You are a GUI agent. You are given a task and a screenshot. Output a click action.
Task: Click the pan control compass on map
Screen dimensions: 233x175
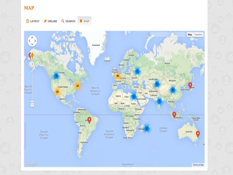(32, 41)
